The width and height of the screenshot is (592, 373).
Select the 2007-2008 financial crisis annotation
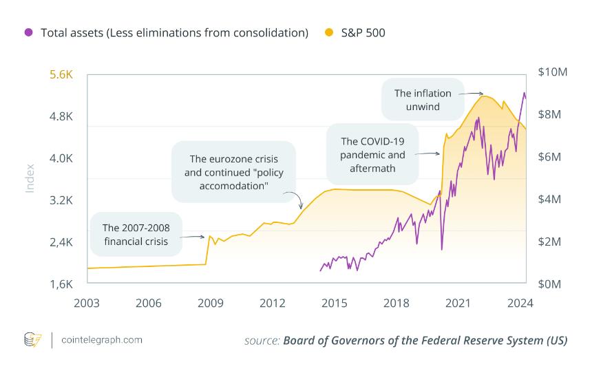click(135, 234)
